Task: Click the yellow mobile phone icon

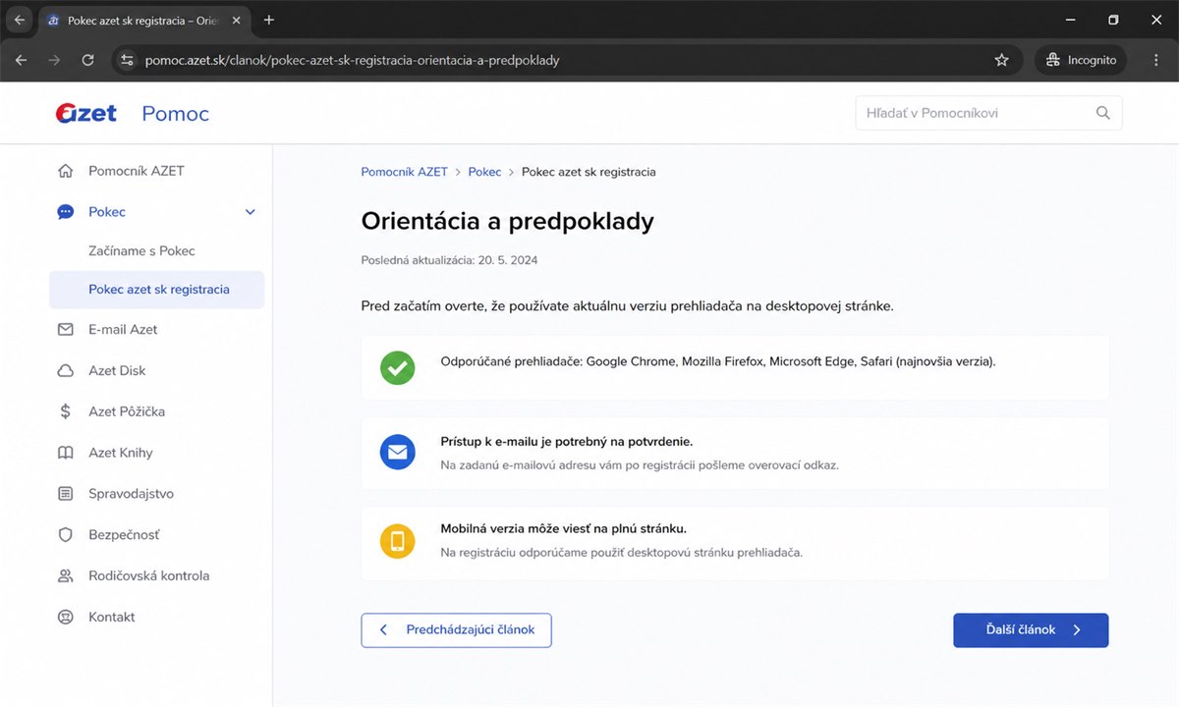Action: click(398, 541)
